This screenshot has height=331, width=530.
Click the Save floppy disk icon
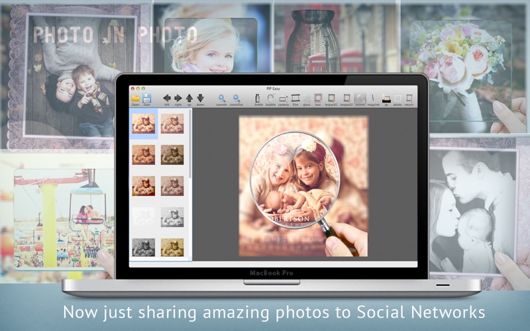click(146, 98)
